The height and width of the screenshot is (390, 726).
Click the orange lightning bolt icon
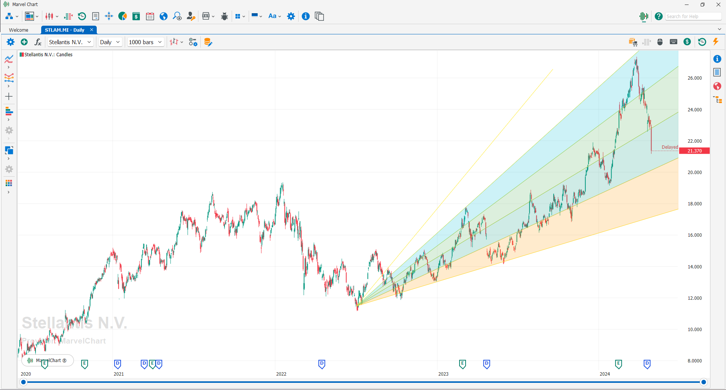(x=716, y=42)
